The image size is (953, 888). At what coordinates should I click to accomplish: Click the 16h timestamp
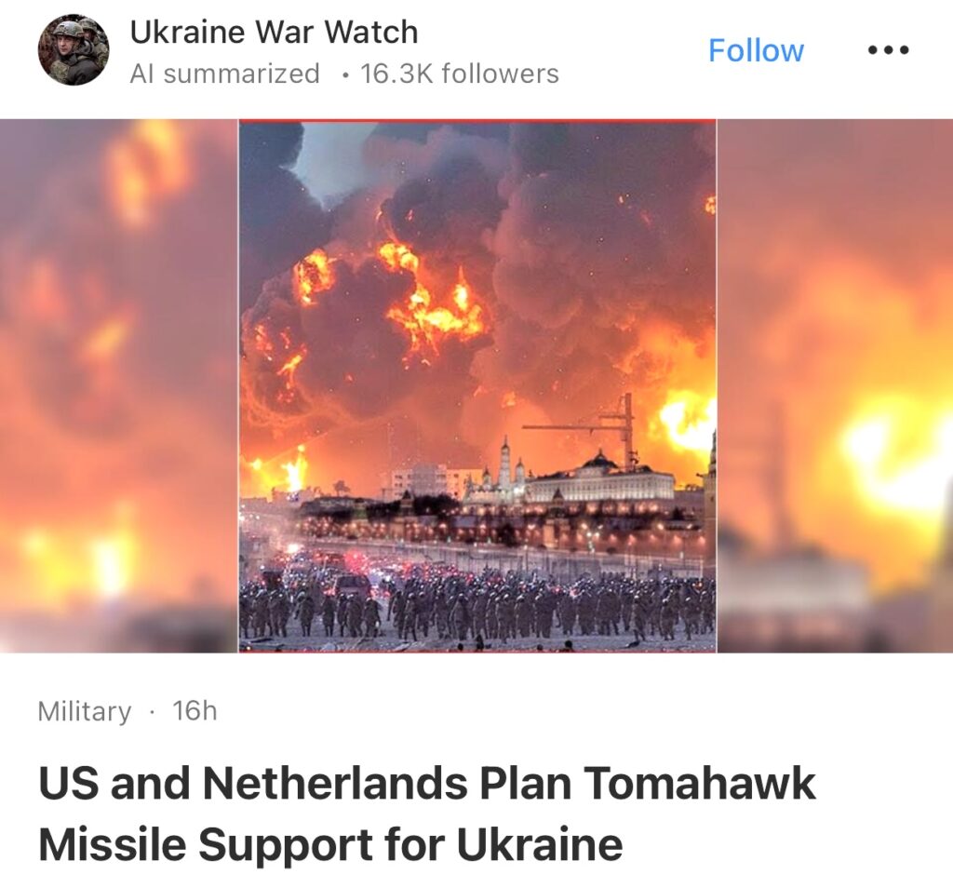[x=195, y=710]
